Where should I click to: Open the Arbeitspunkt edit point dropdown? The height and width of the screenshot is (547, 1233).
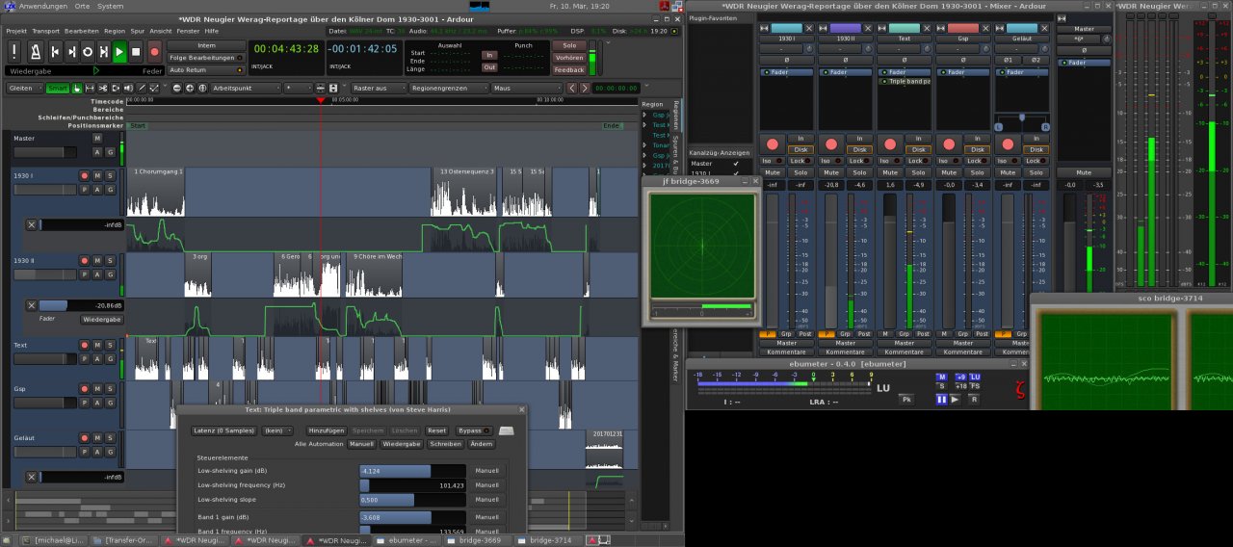pos(246,88)
